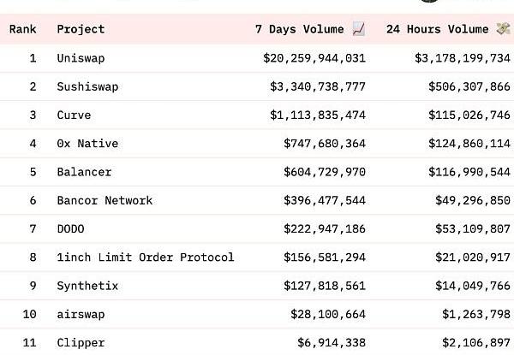The height and width of the screenshot is (355, 514).
Task: Sort by the Rank column header
Action: tap(22, 29)
